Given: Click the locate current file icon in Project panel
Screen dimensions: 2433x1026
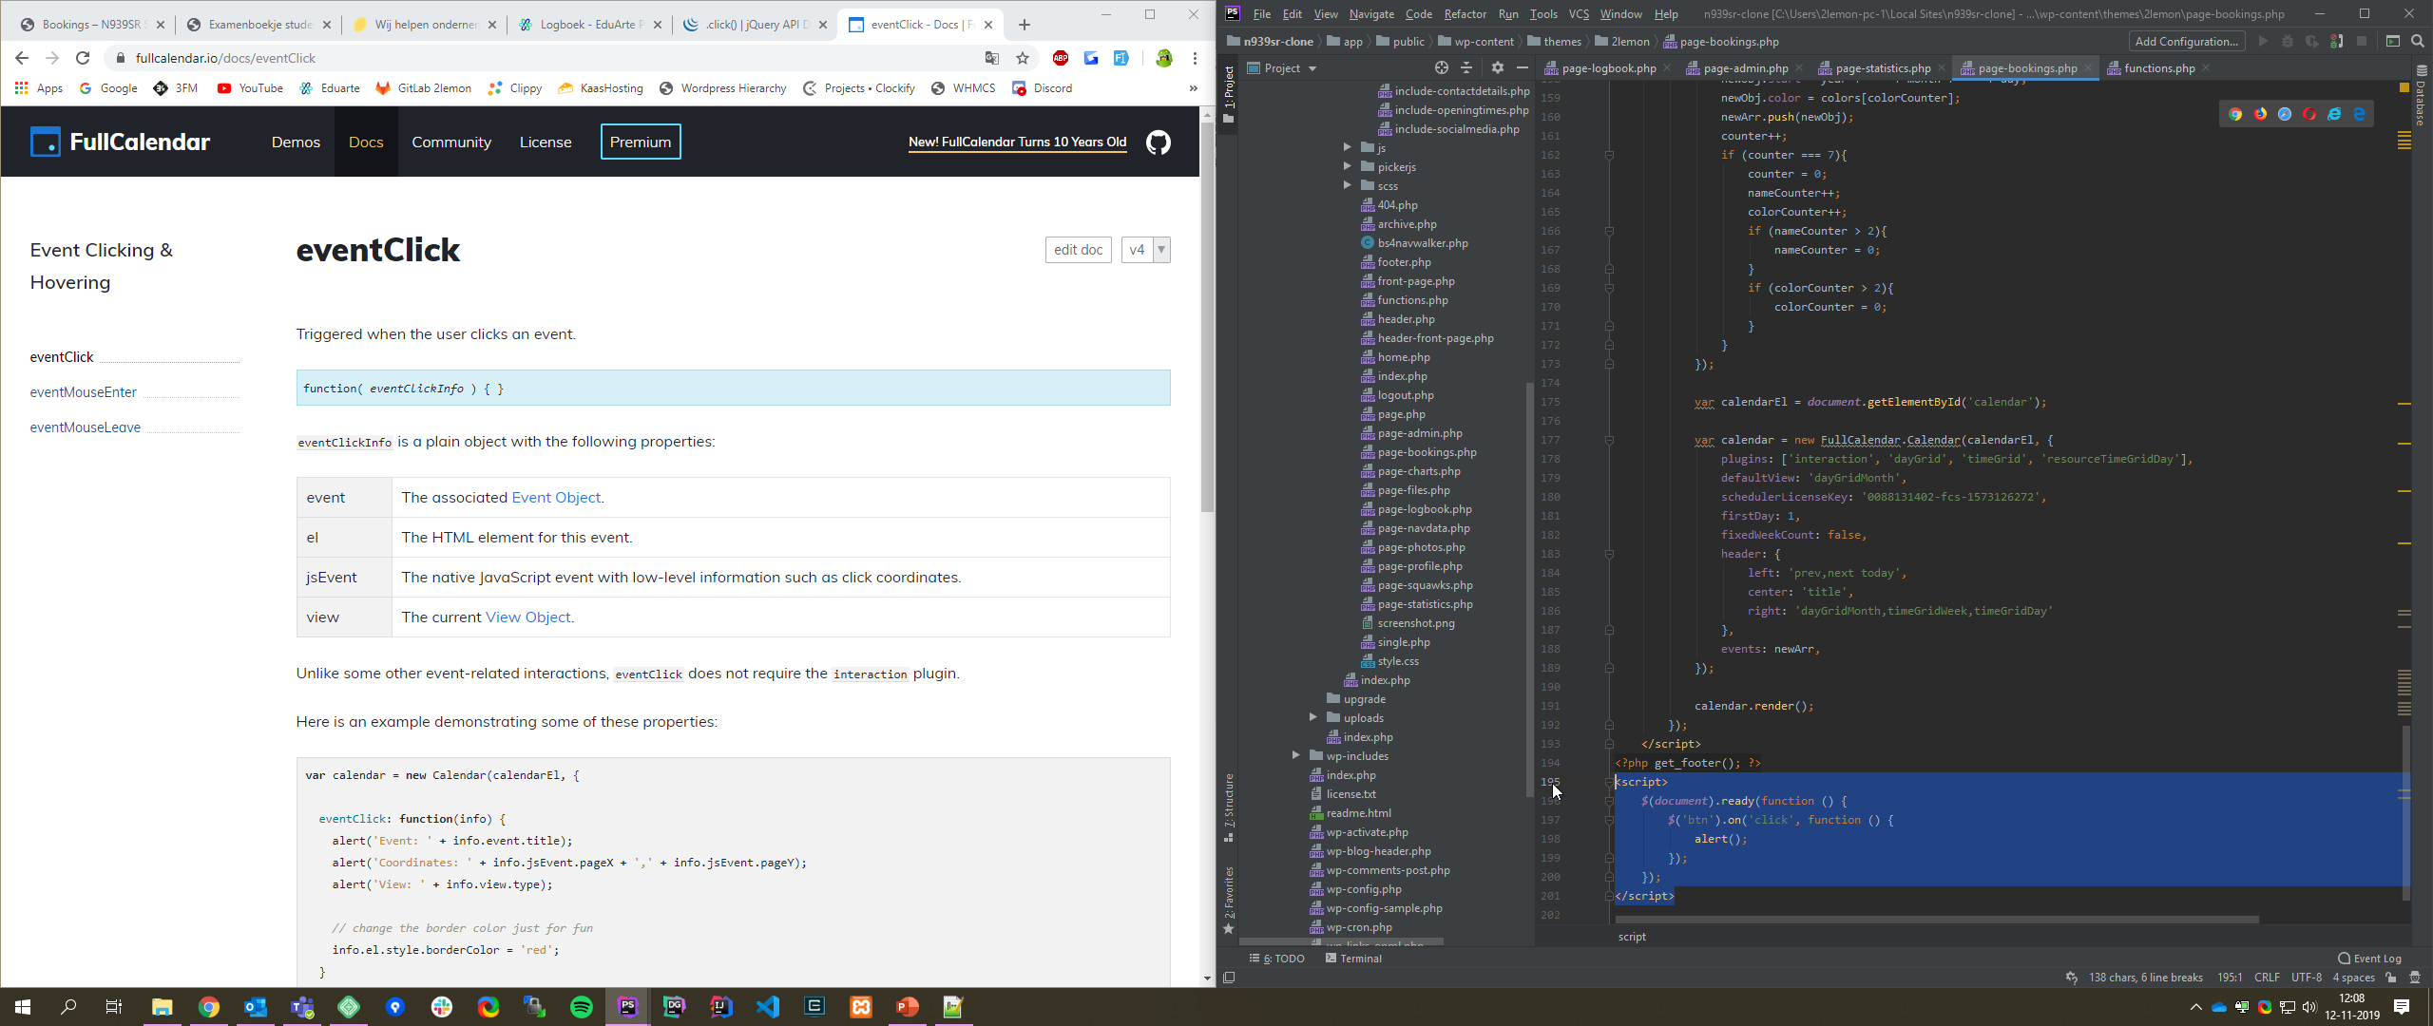Looking at the screenshot, I should pyautogui.click(x=1441, y=67).
